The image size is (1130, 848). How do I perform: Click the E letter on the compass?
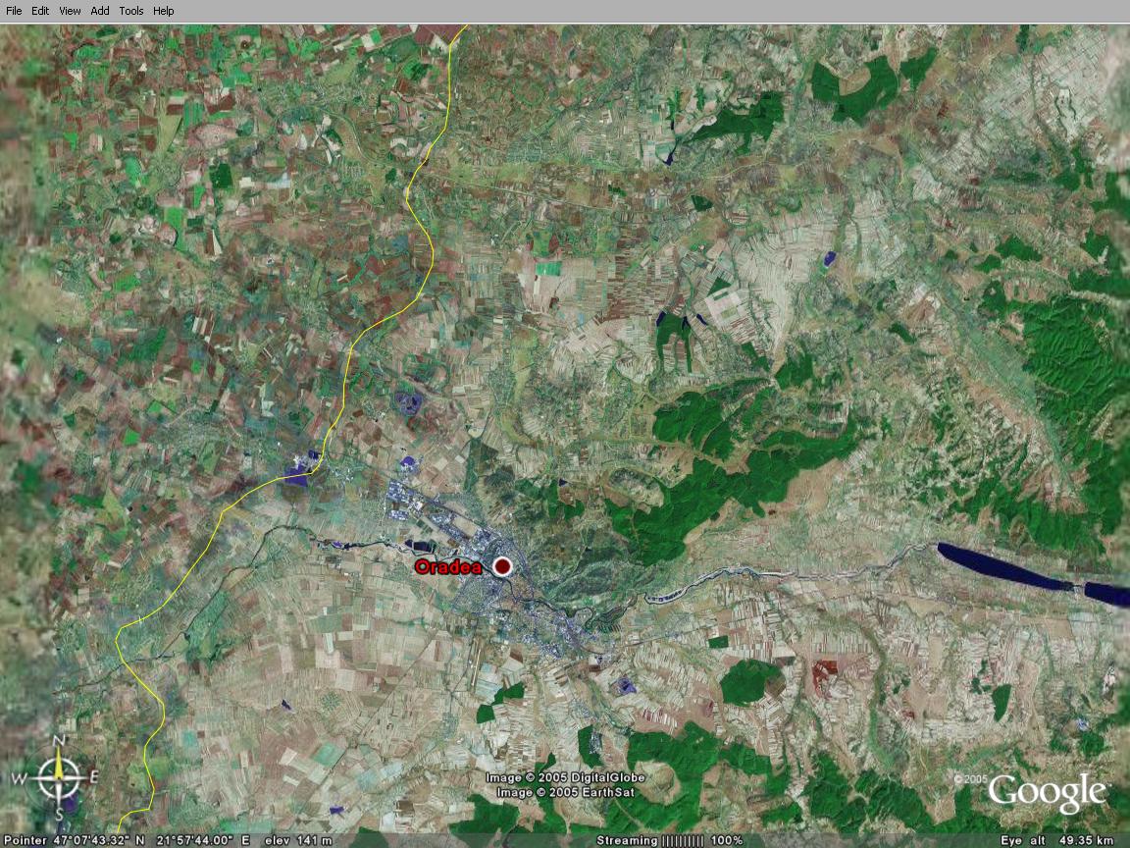click(94, 777)
